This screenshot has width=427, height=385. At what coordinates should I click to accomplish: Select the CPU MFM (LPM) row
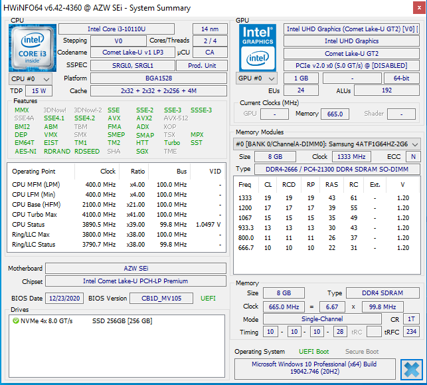(x=117, y=185)
